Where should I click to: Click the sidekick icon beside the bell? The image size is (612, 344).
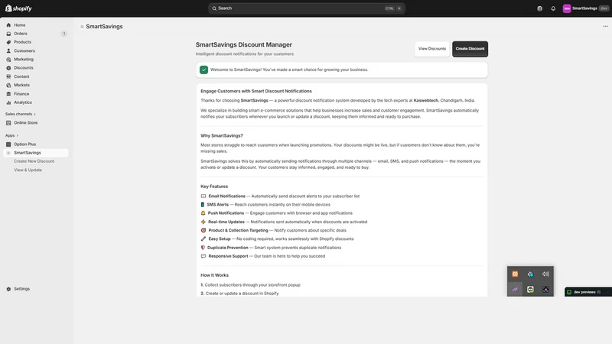[539, 8]
